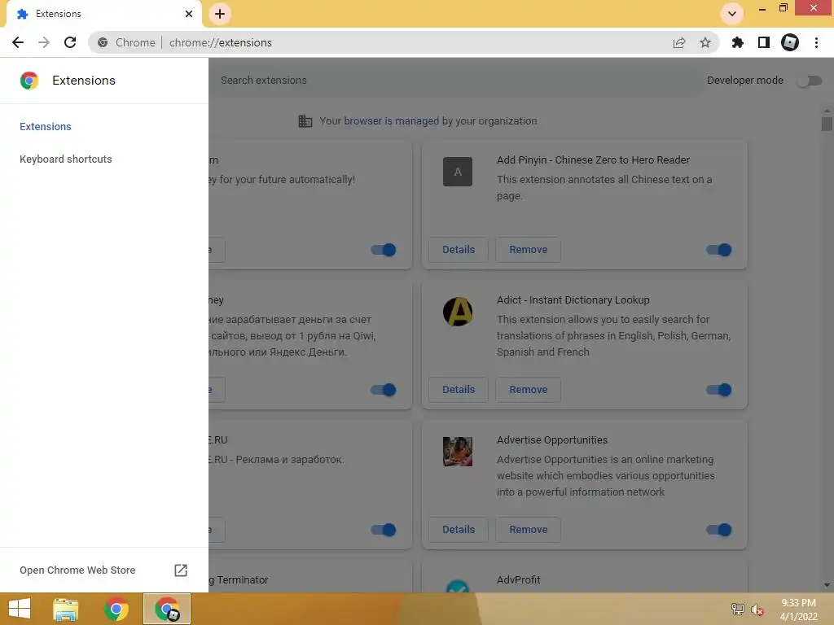Image resolution: width=834 pixels, height=625 pixels.
Task: Click the scrollbar down arrow
Action: [827, 585]
